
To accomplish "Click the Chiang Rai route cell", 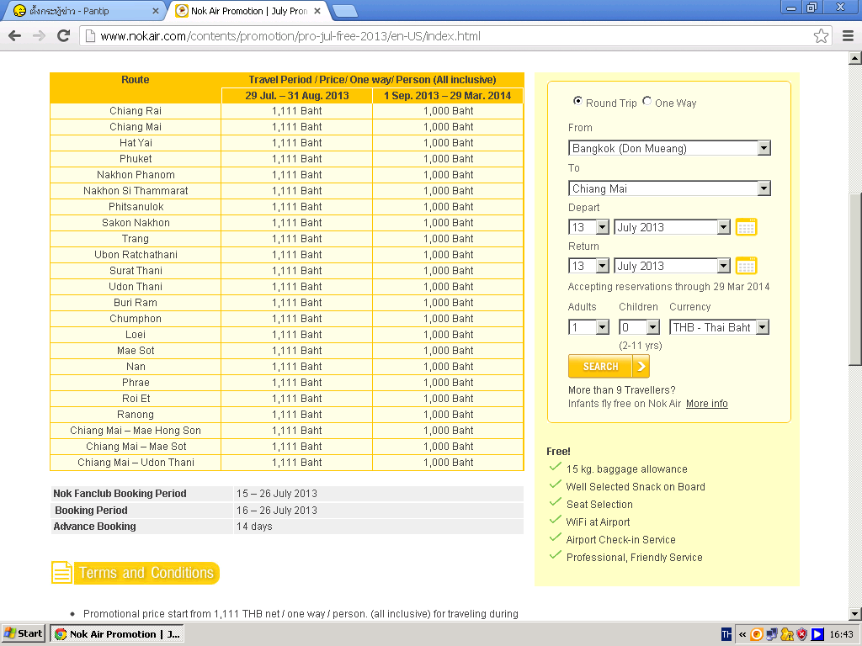I will click(x=136, y=111).
